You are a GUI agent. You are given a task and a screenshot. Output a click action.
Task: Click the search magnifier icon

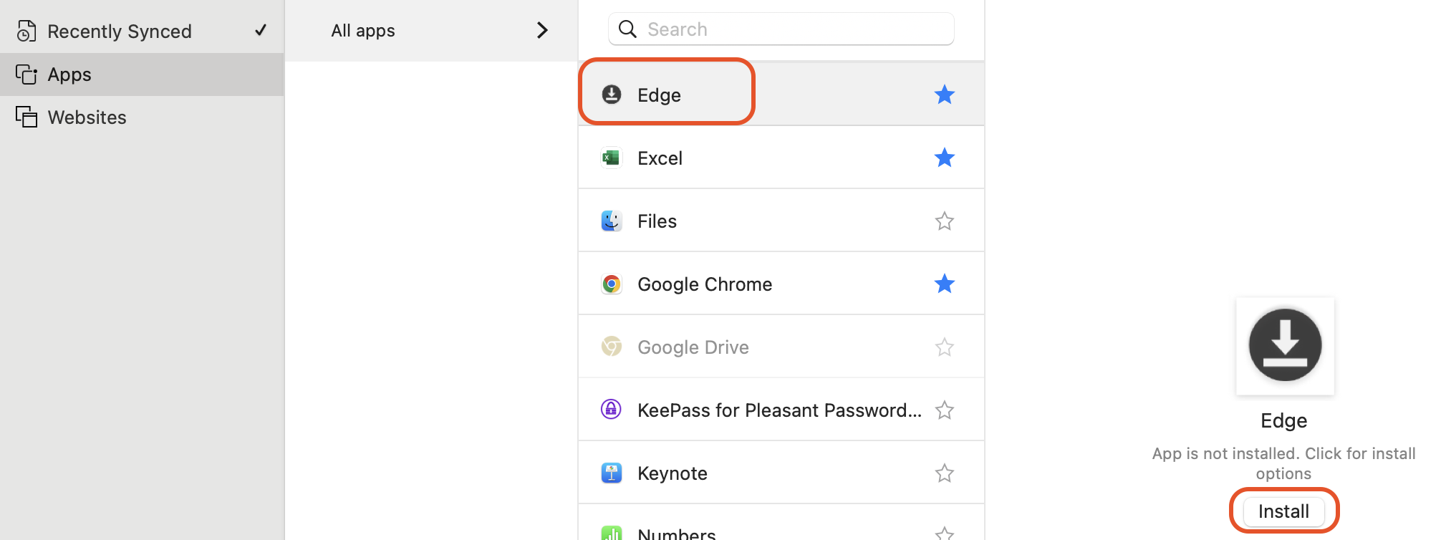click(x=627, y=29)
